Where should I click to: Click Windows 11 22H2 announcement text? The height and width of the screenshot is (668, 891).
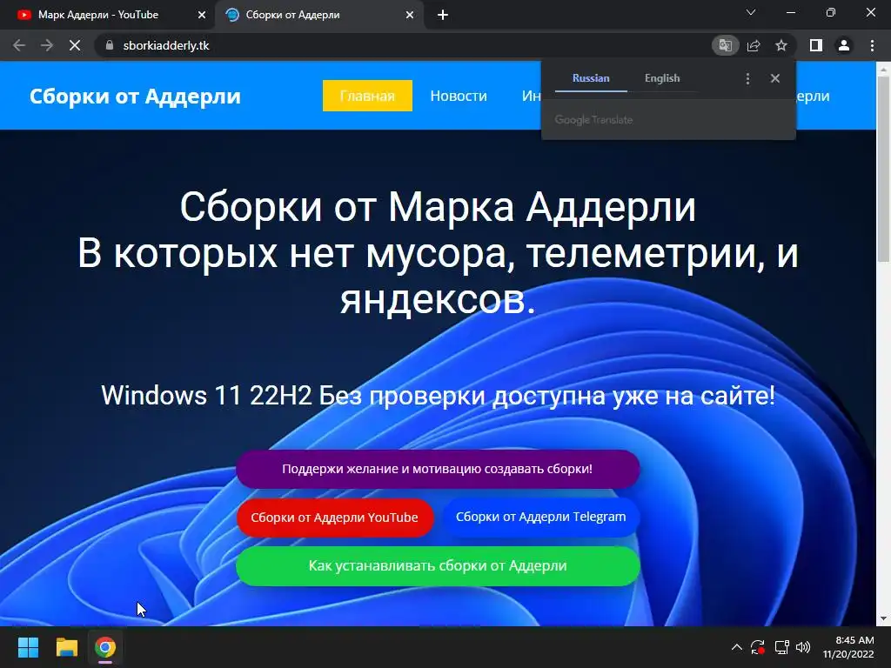coord(439,396)
